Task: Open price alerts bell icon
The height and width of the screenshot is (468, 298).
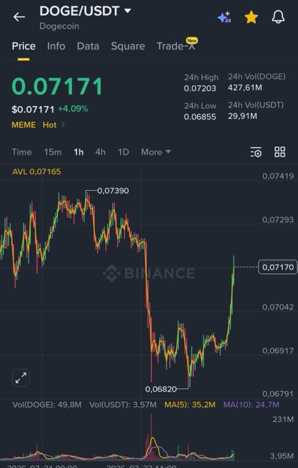Action: tap(278, 17)
